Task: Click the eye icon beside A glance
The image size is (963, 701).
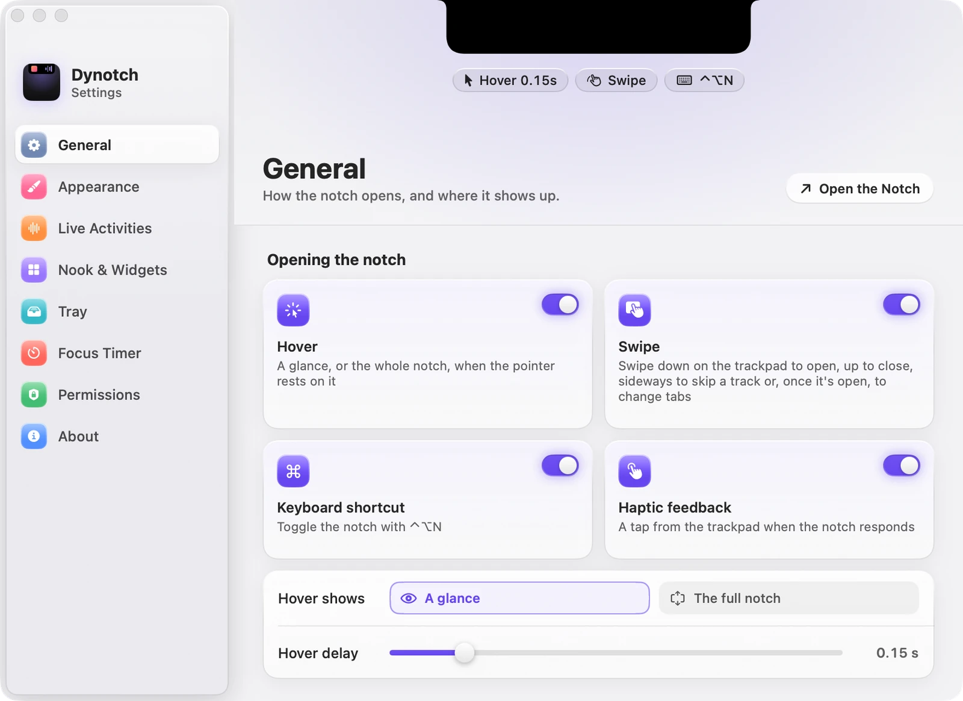Action: [409, 598]
